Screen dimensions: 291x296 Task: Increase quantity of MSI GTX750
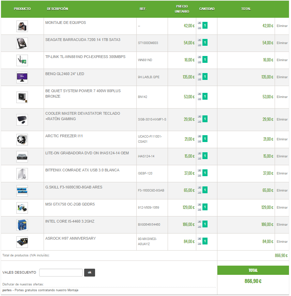click(199, 205)
